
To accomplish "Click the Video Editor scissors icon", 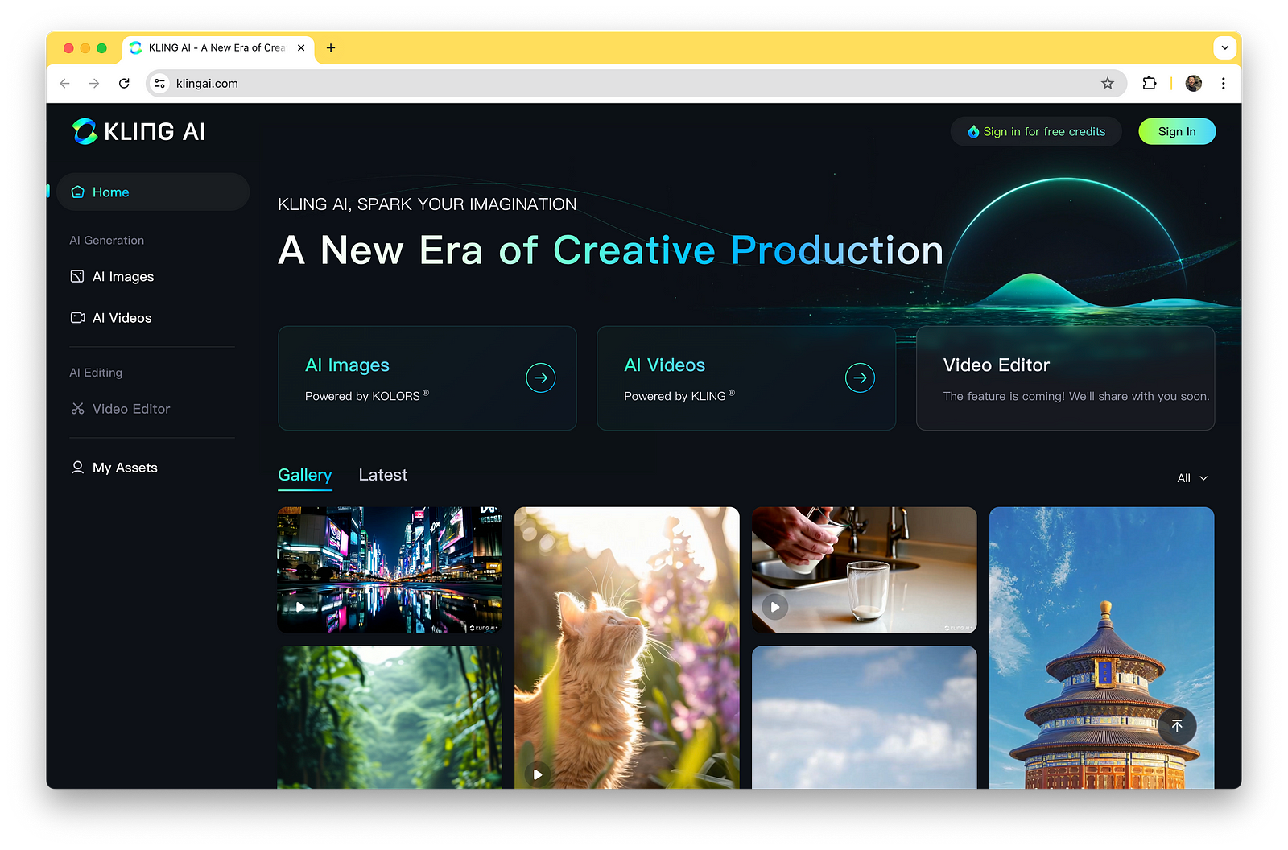I will 78,409.
